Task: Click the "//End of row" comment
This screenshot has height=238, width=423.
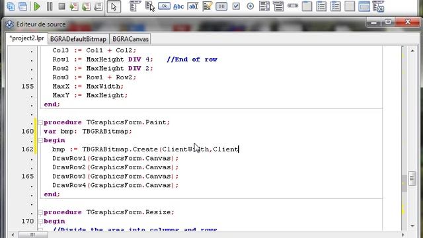Action: pyautogui.click(x=192, y=59)
